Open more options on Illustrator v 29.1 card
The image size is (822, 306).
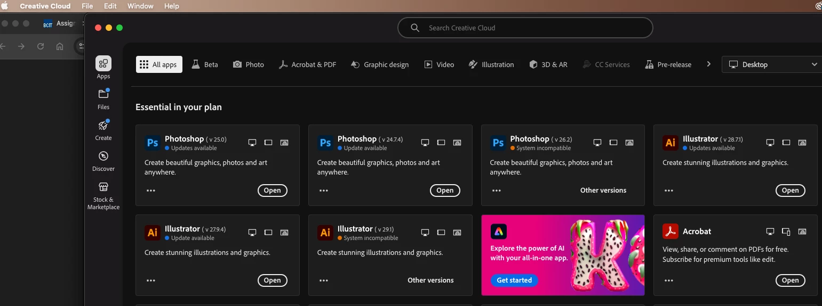[x=324, y=280]
